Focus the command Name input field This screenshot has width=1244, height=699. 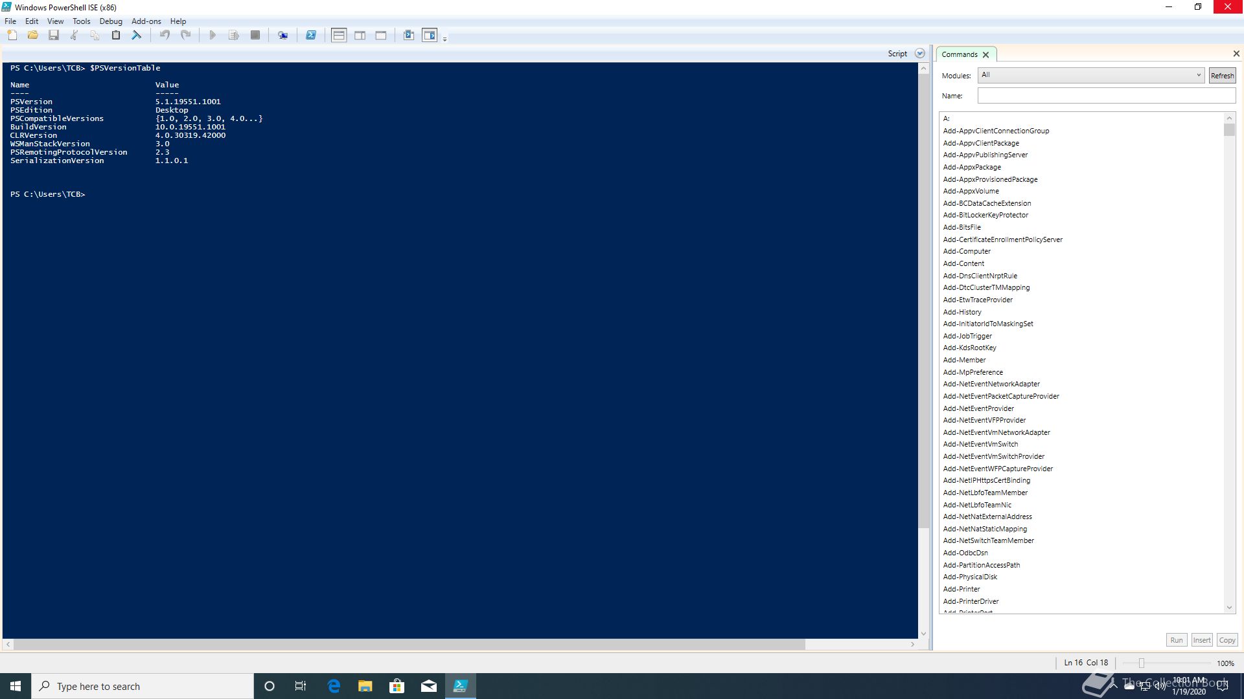(1107, 96)
